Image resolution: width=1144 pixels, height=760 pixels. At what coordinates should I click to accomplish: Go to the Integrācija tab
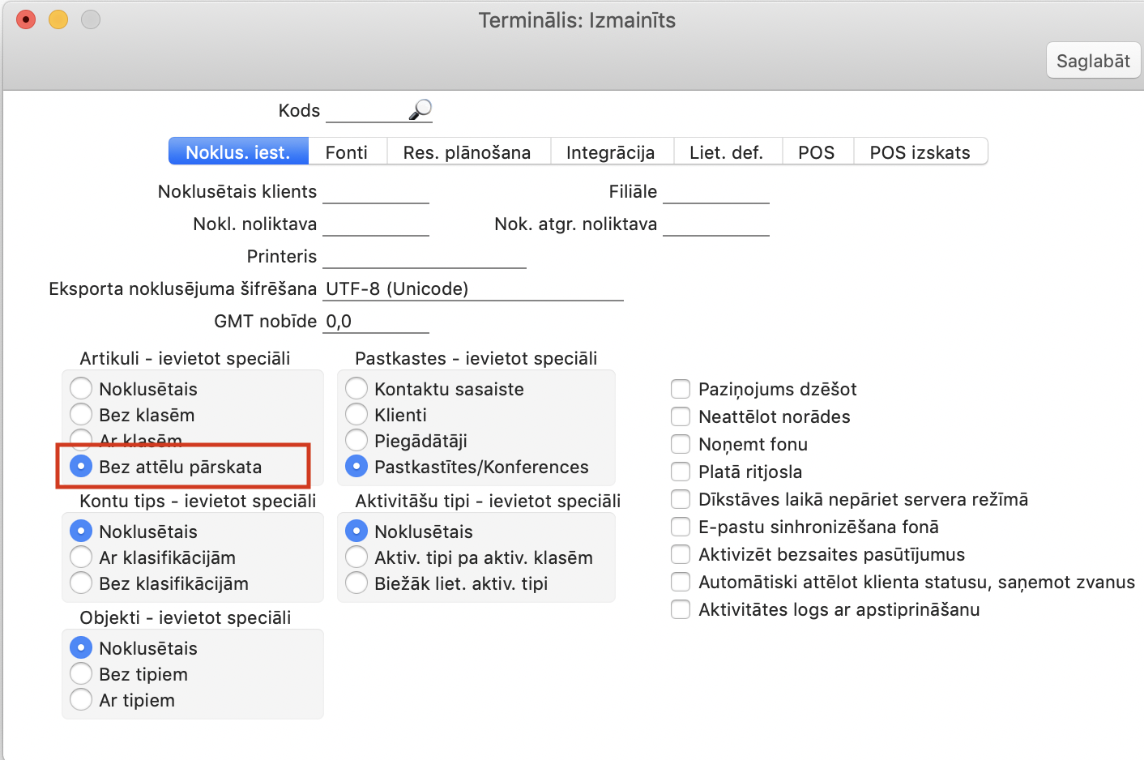point(610,152)
